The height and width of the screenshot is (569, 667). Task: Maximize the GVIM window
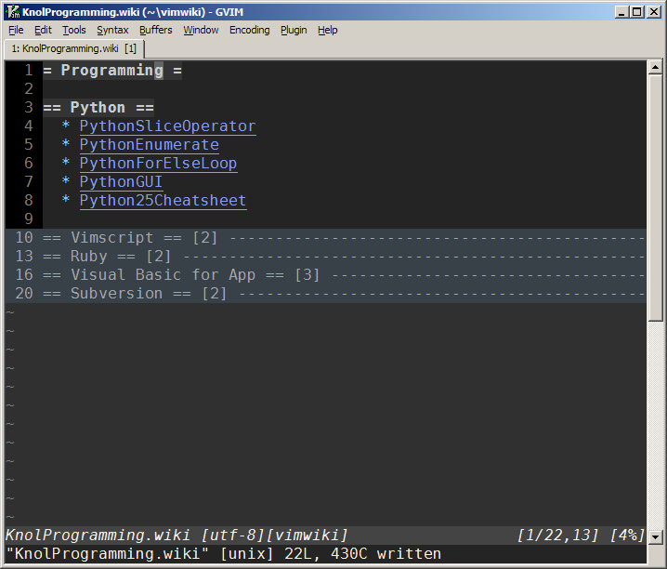click(637, 11)
